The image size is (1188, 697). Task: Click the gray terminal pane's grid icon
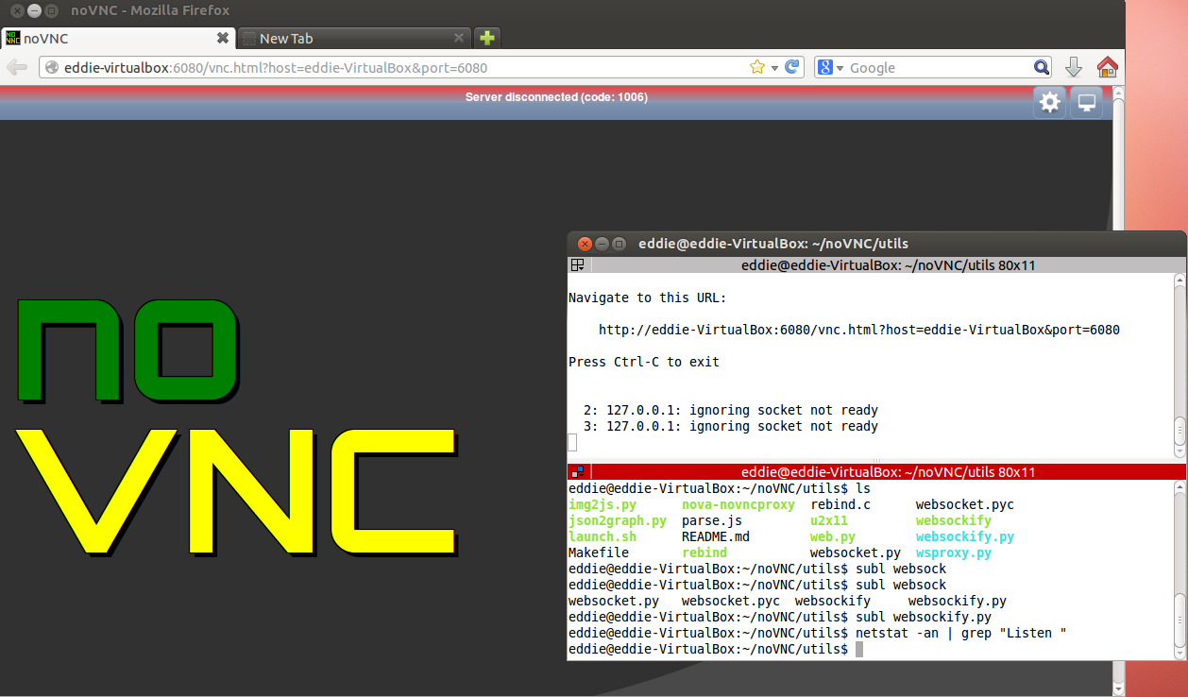tap(577, 265)
